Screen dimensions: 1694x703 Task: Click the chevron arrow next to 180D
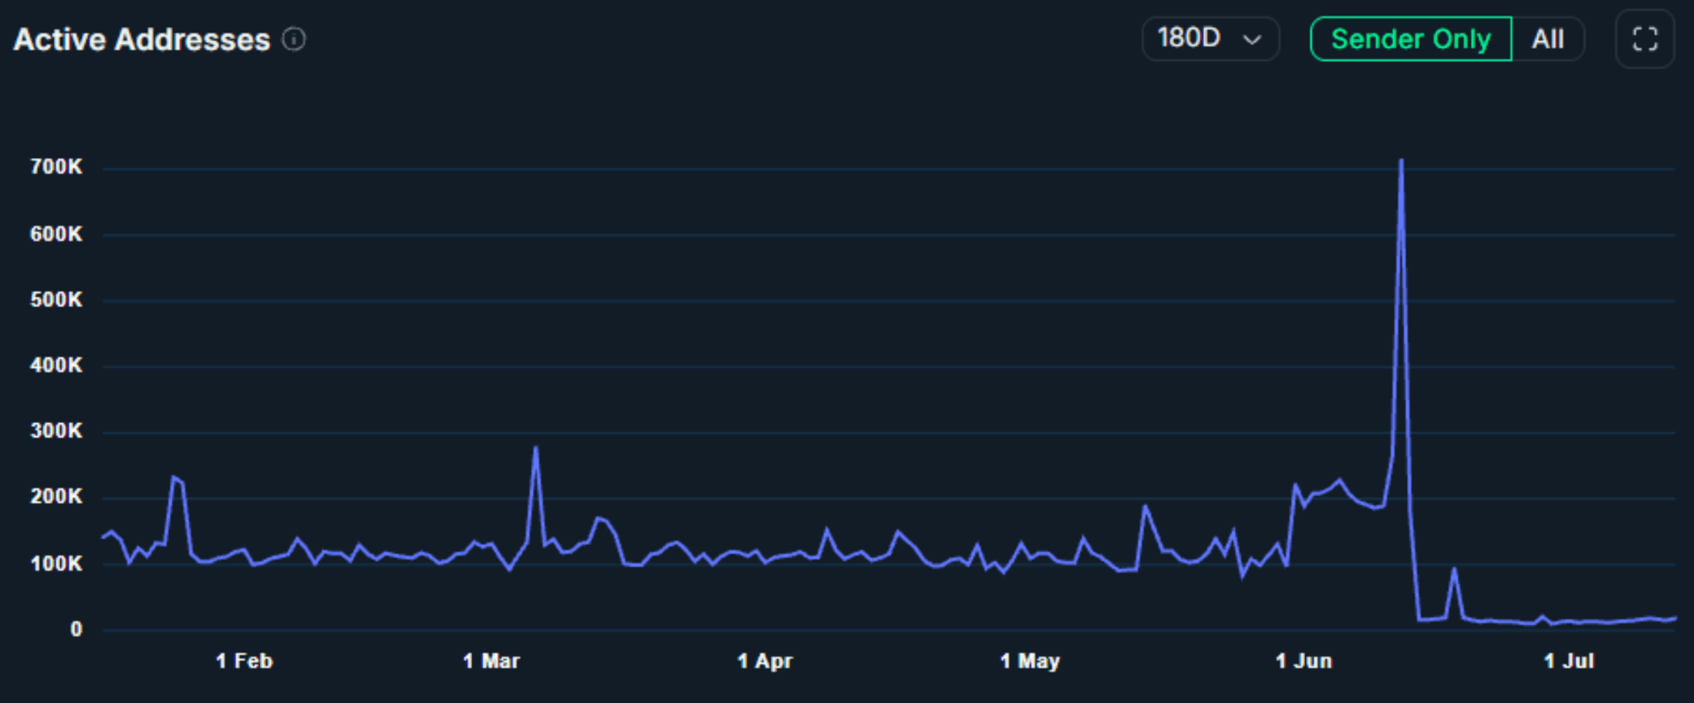point(1252,39)
